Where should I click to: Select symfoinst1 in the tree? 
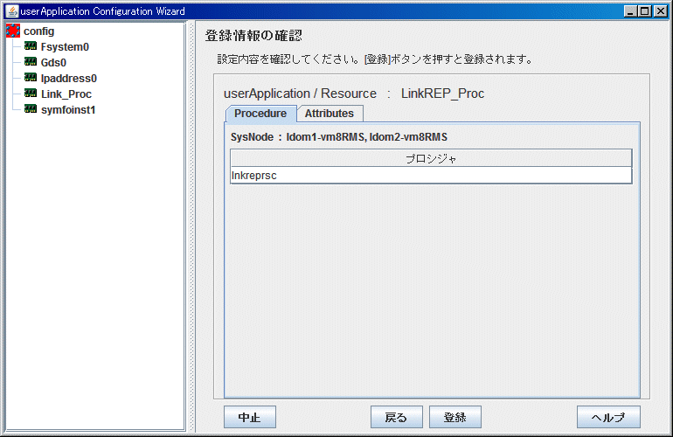coord(68,110)
